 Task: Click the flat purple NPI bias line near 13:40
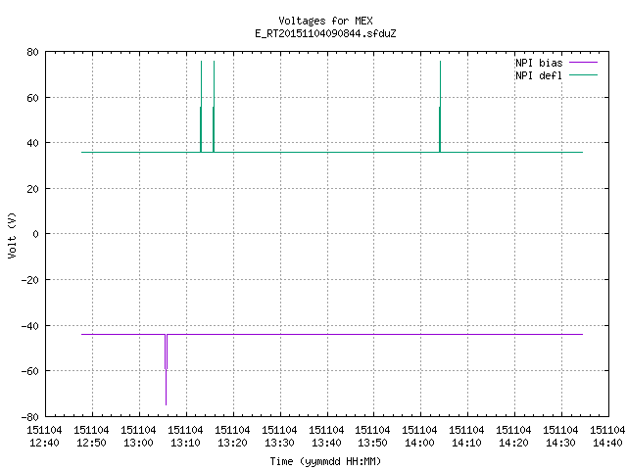coord(327,334)
